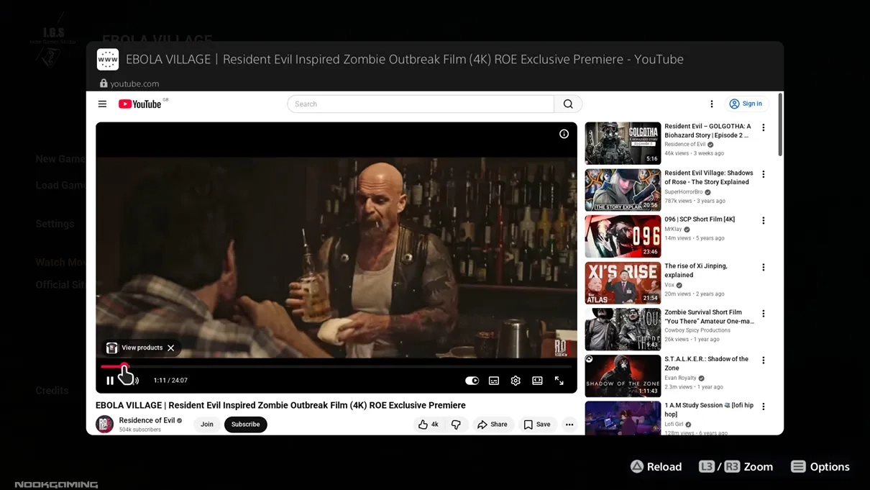Viewport: 870px width, 490px height.
Task: Select New Game in the background menu
Action: tap(60, 159)
